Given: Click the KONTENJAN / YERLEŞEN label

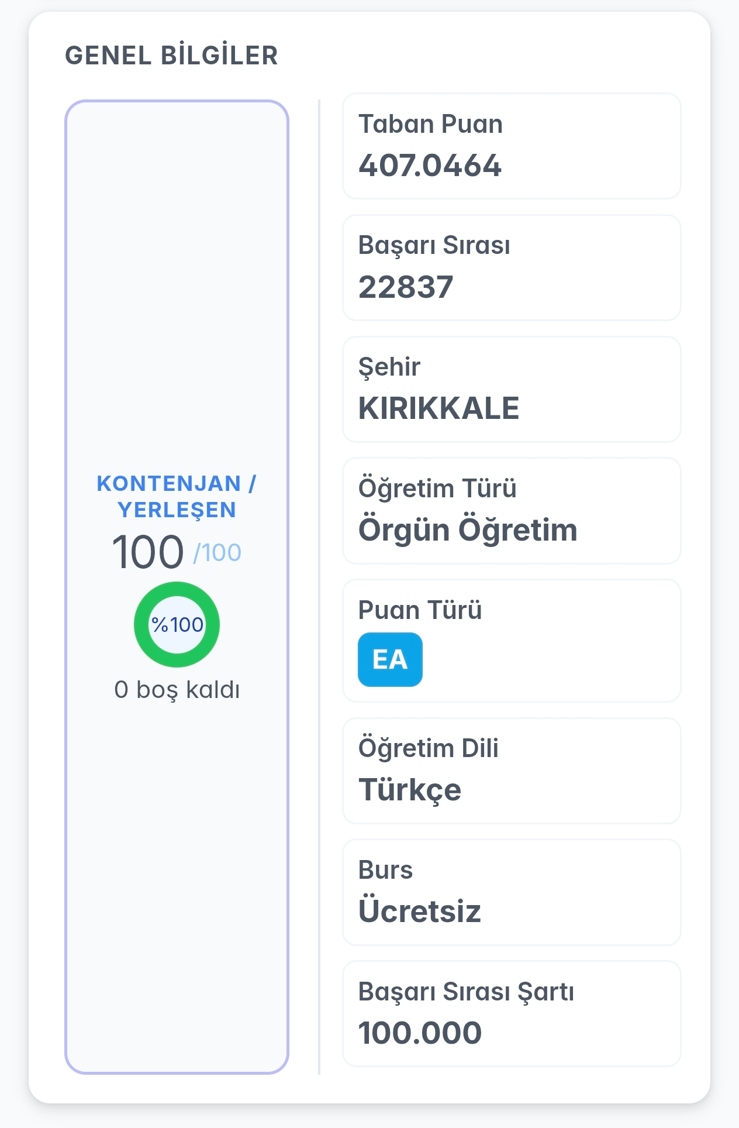Looking at the screenshot, I should click(x=177, y=497).
